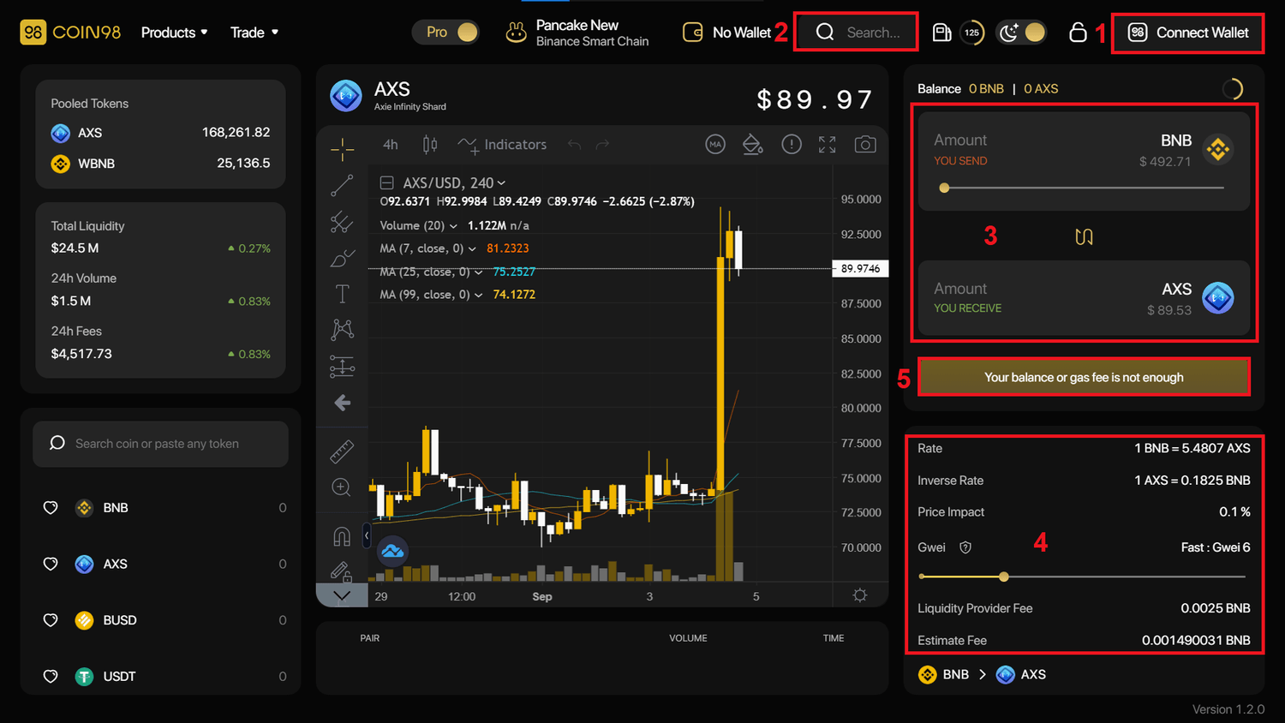Click Search coin or paste token field

click(161, 444)
